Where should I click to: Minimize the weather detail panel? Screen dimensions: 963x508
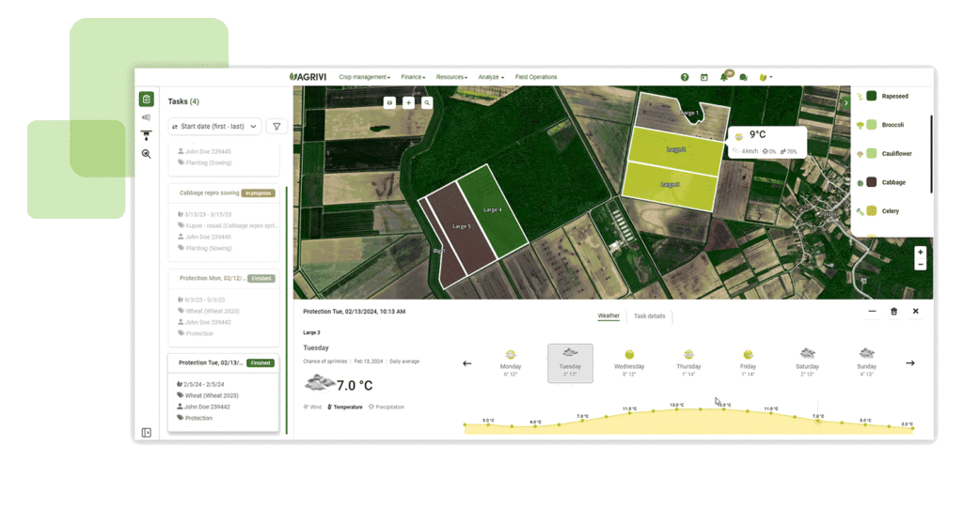[x=872, y=312]
